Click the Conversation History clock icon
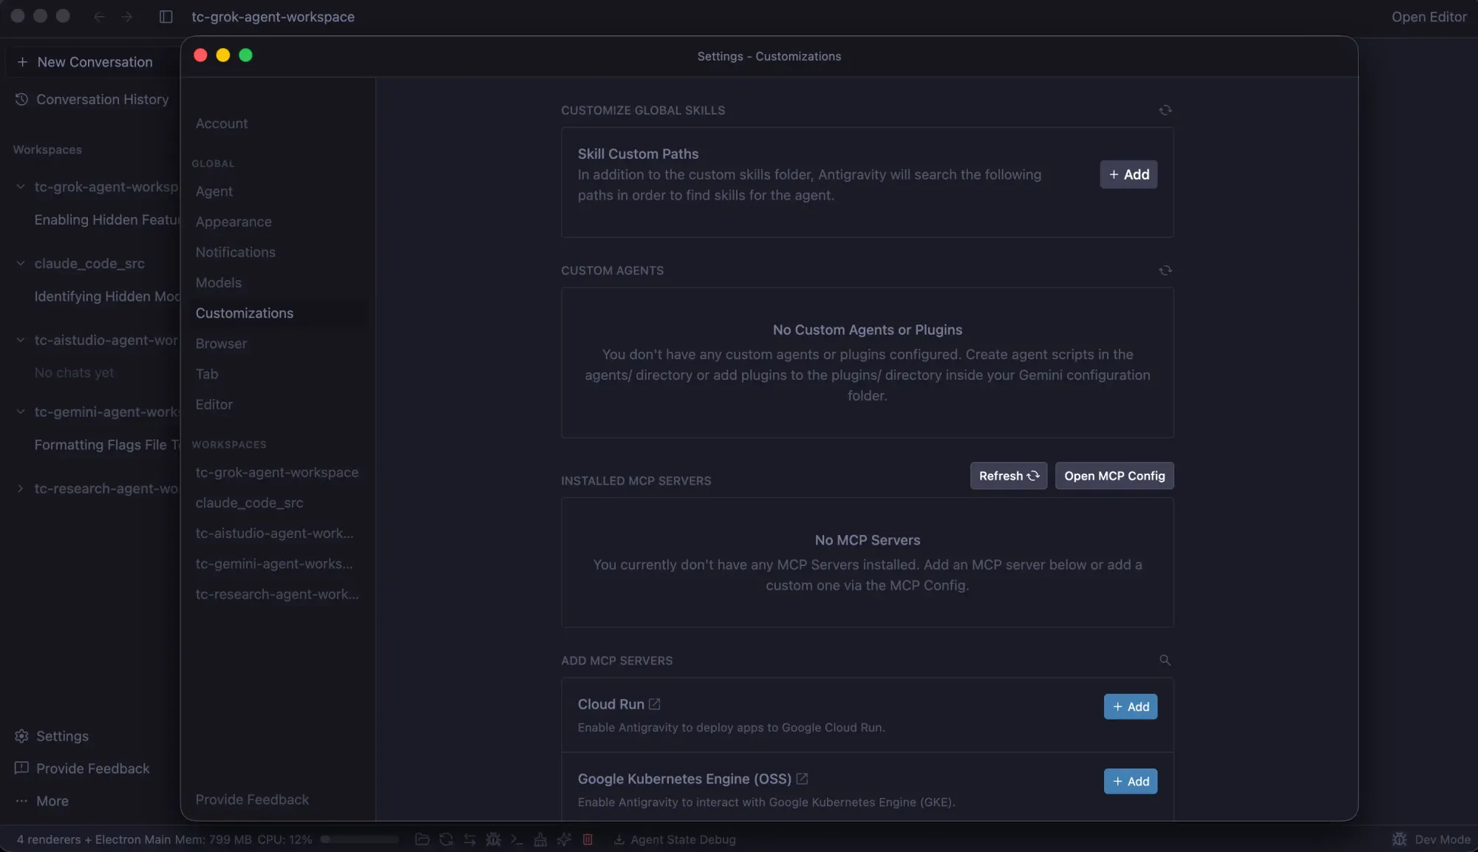This screenshot has height=852, width=1478. [x=21, y=99]
